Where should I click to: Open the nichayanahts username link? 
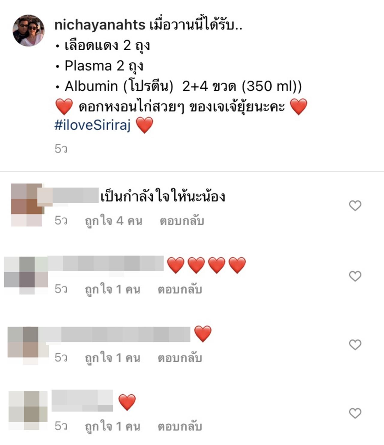[x=100, y=25]
